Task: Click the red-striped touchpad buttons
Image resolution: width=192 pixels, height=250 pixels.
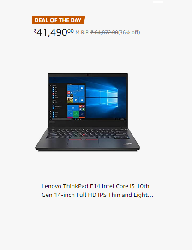Action: pyautogui.click(x=84, y=140)
